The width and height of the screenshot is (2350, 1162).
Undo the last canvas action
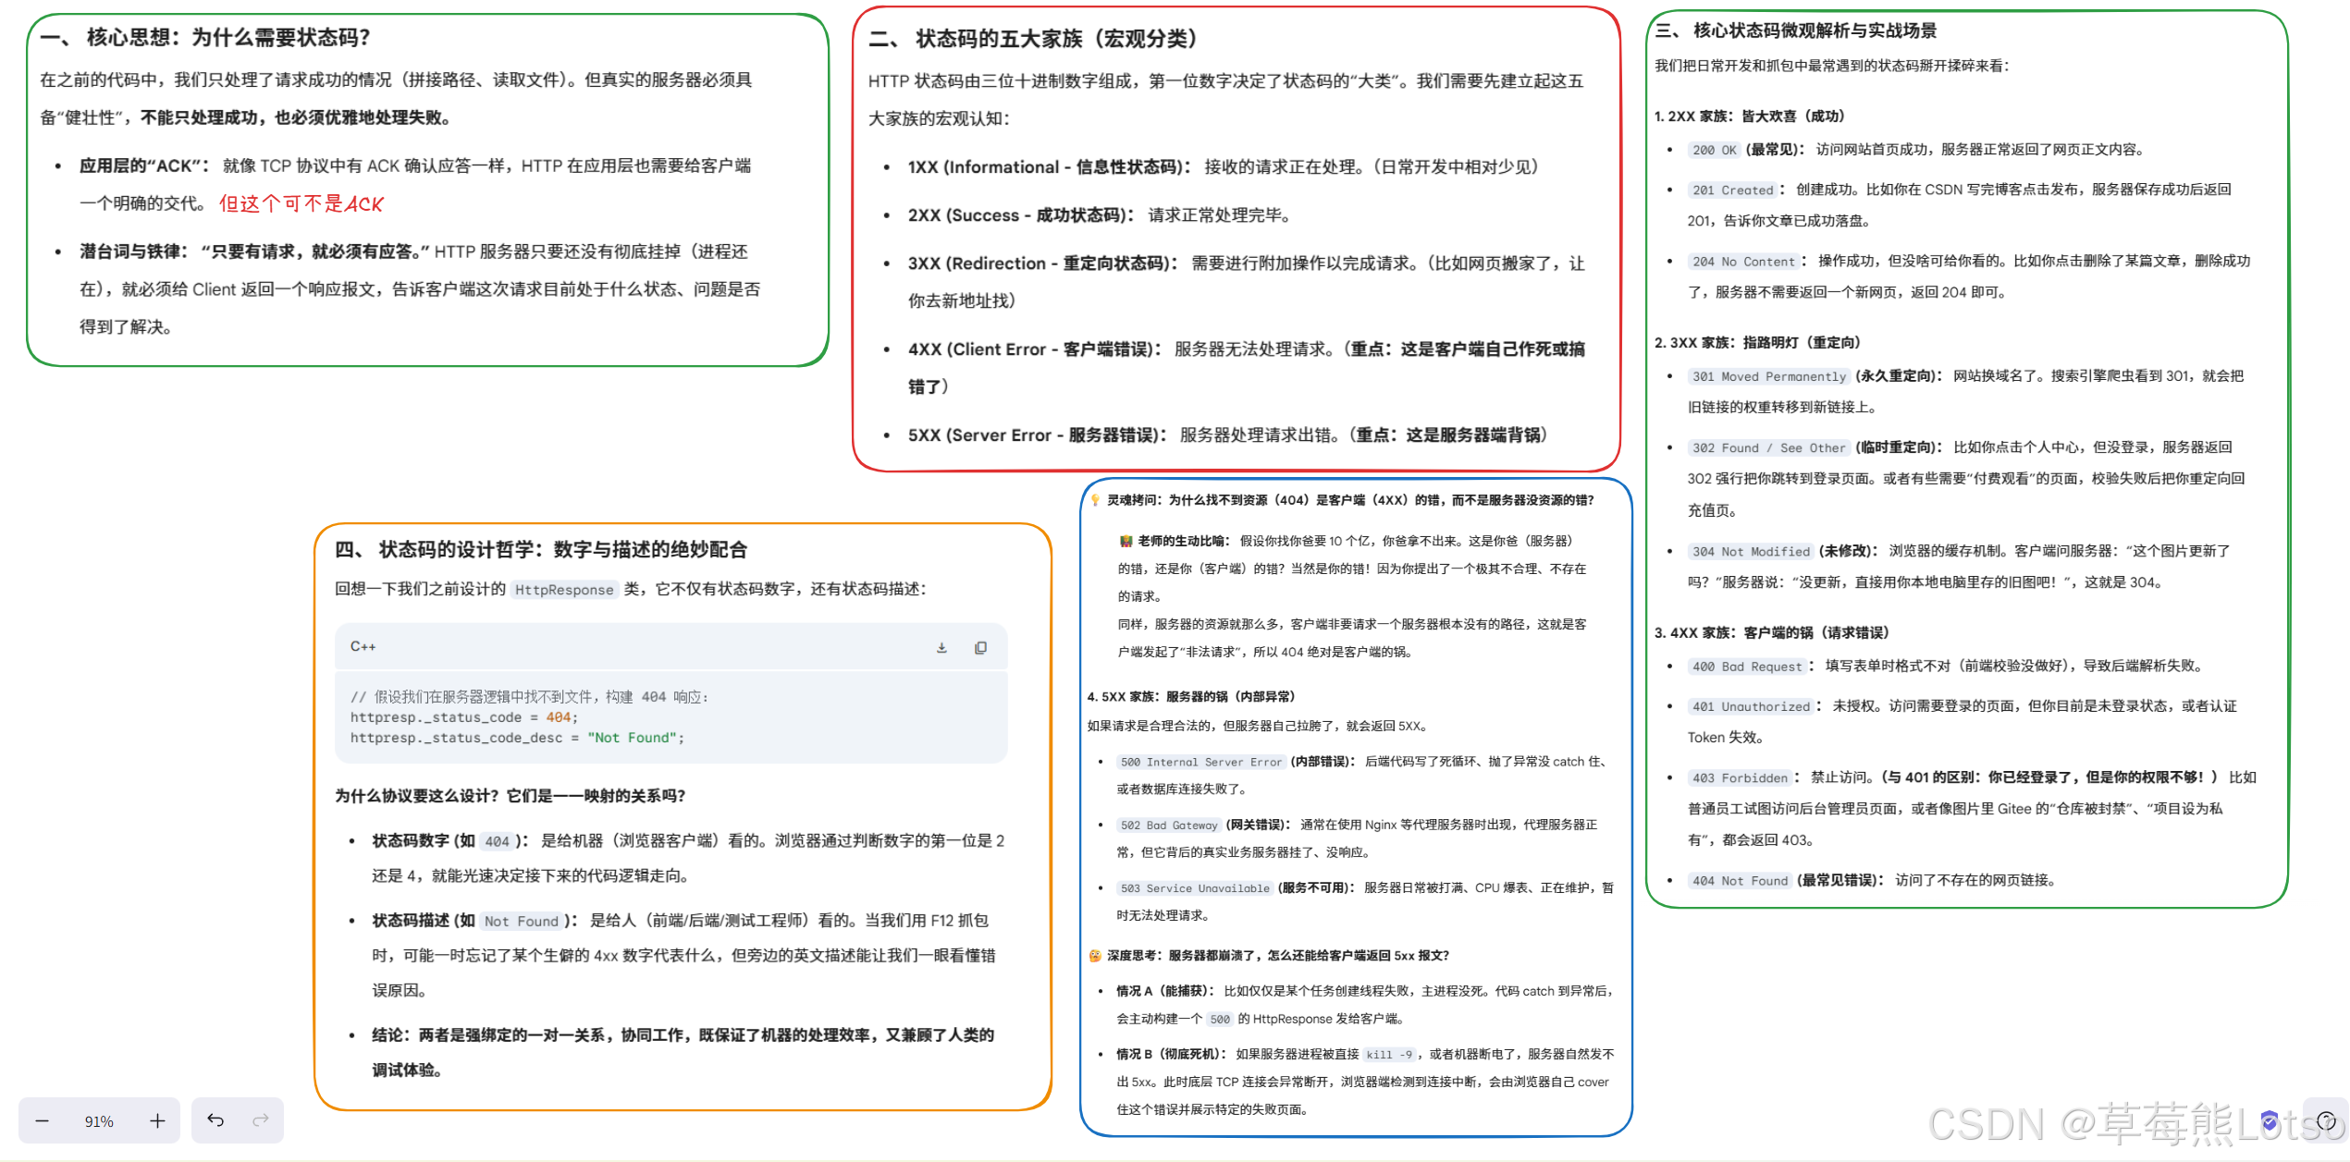(215, 1120)
